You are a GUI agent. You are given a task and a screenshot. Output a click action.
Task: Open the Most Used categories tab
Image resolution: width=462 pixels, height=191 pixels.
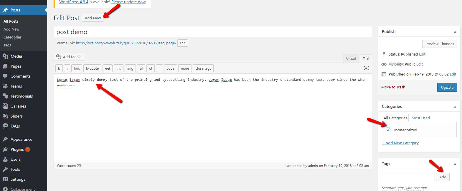tap(420, 118)
